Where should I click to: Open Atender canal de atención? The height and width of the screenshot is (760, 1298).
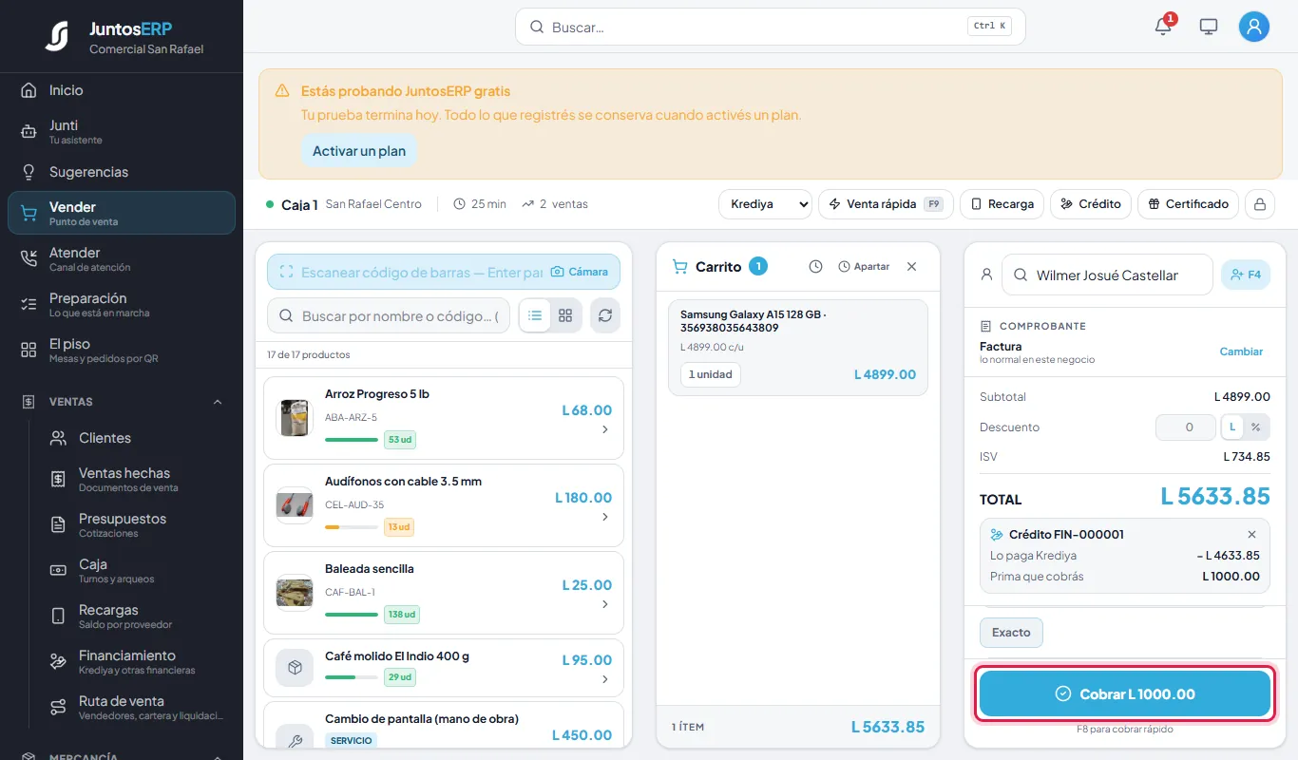122,258
